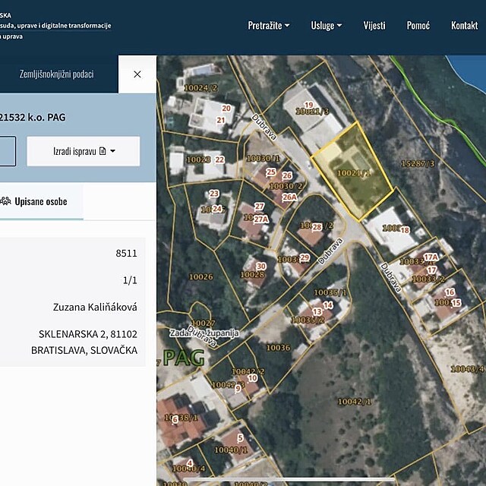This screenshot has height=486, width=486.
Task: Select house number 30 map marker
Action: 260,266
